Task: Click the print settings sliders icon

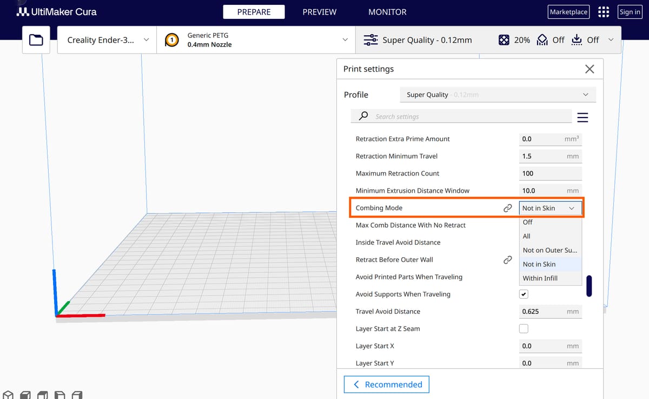Action: [x=371, y=40]
